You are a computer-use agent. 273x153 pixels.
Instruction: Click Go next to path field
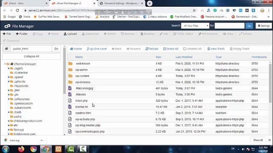point(56,49)
